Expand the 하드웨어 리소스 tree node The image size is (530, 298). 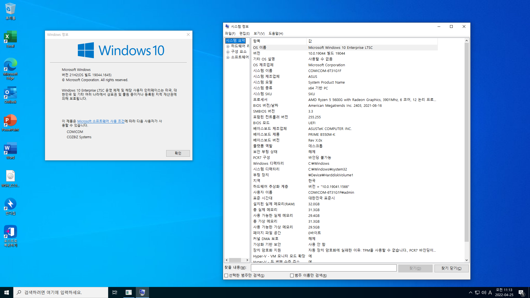point(228,46)
